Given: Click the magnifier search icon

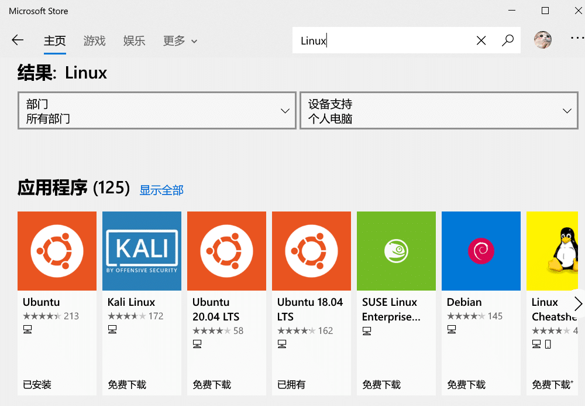Looking at the screenshot, I should pyautogui.click(x=507, y=40).
